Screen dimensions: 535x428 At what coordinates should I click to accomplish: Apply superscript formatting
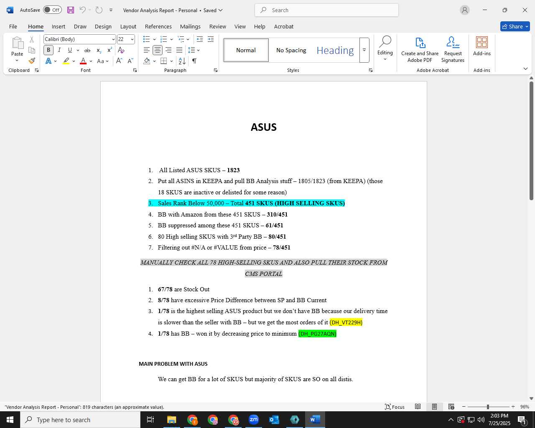pos(110,50)
